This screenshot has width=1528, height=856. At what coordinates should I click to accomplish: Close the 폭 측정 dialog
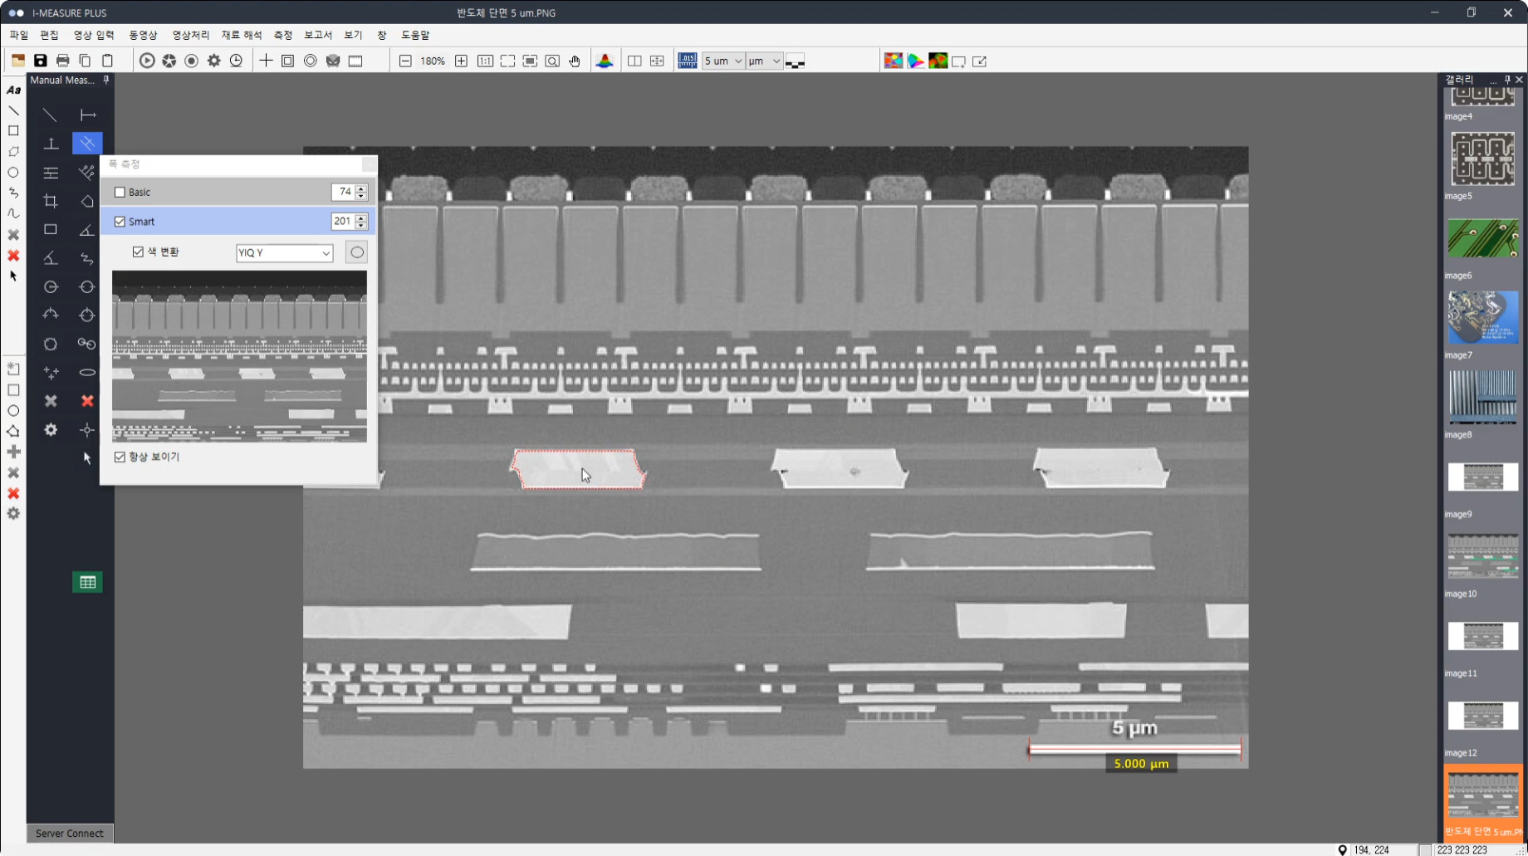pos(369,164)
